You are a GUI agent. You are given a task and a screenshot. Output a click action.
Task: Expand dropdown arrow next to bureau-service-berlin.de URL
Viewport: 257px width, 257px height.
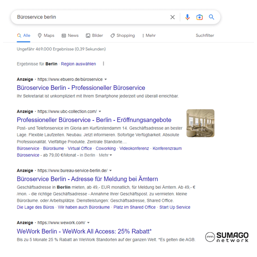[111, 170]
